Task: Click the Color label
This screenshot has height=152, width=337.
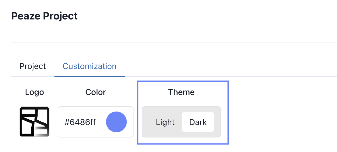Action: 96,92
